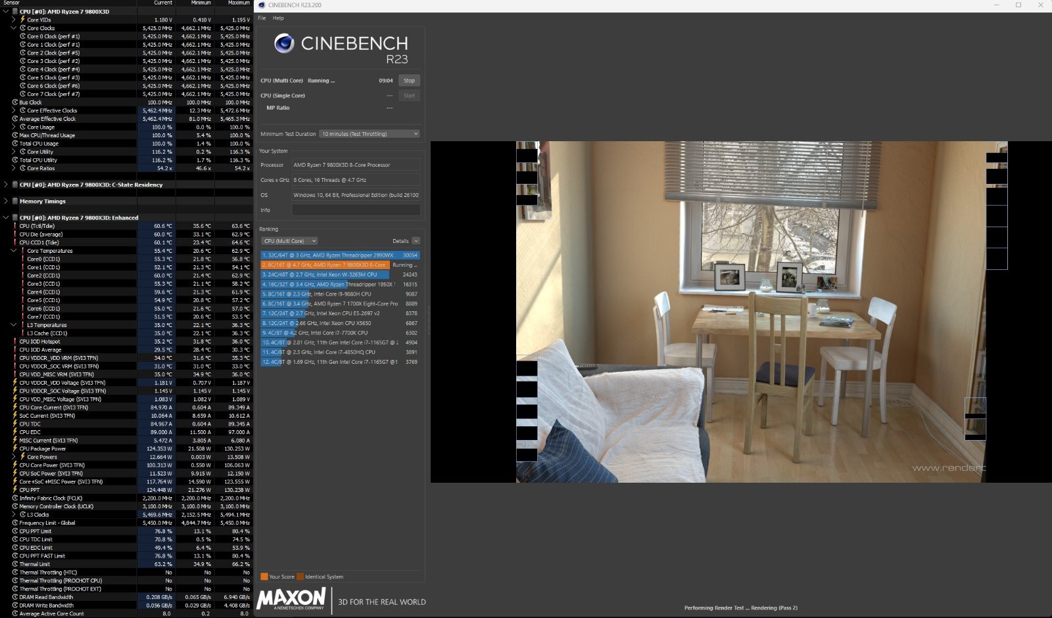Click the Minimum column header
Screen dimensions: 1052x618
195,3
